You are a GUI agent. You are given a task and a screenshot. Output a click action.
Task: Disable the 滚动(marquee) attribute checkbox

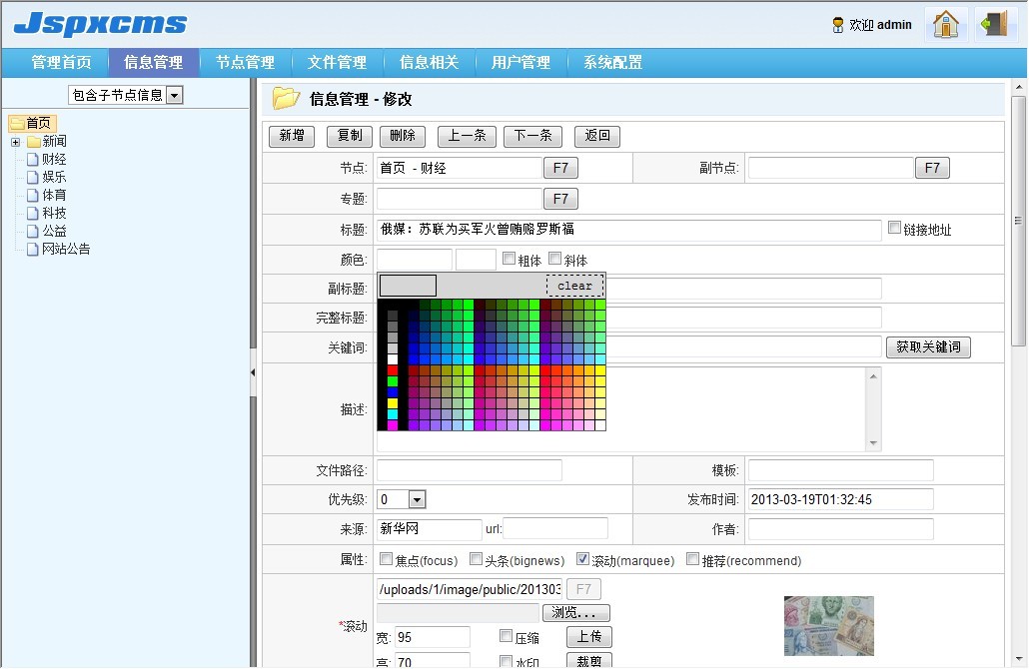(x=584, y=558)
